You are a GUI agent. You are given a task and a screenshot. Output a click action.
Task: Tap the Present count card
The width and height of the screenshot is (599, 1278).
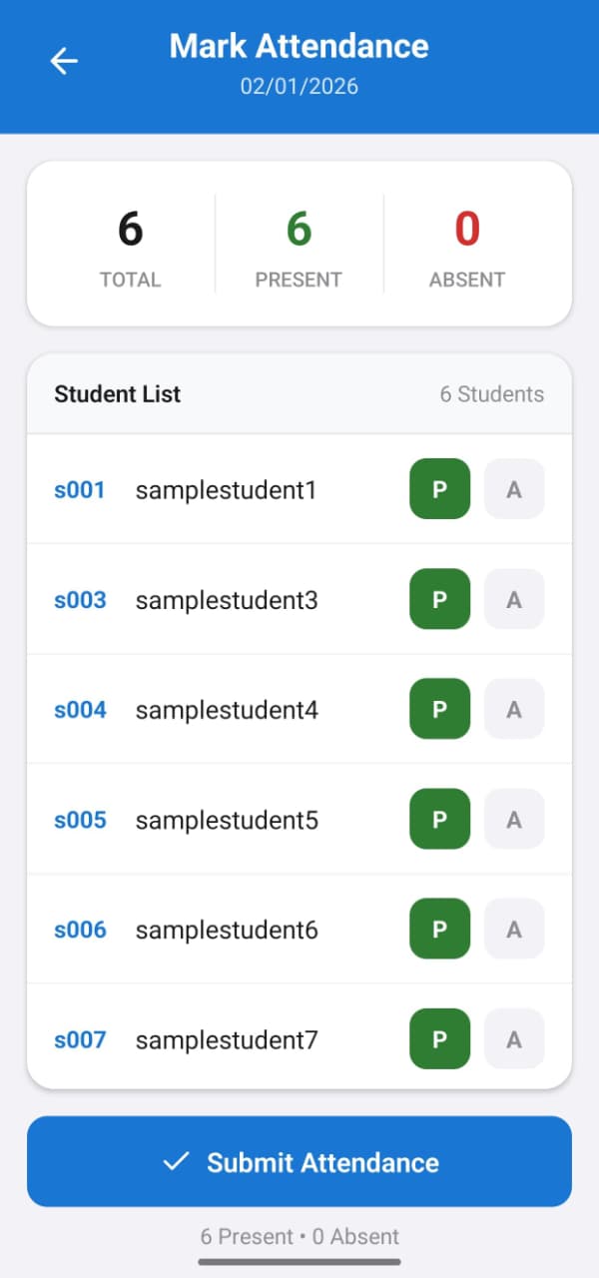(299, 245)
